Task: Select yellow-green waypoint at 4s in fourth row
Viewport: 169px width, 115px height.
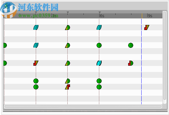Action: (67, 81)
